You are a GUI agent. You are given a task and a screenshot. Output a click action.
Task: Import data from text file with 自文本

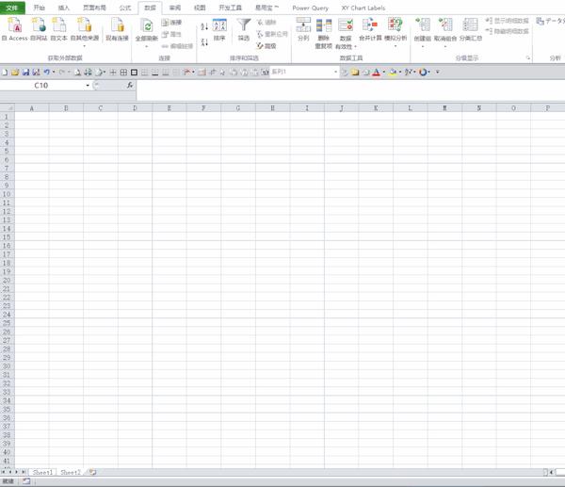(x=58, y=29)
